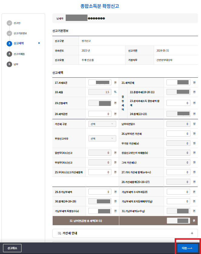Open the 가산세 구분 dropdown

(102, 124)
